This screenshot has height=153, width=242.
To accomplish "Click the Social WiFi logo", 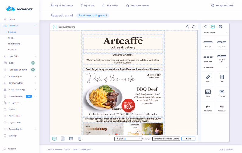I will 19,9.
